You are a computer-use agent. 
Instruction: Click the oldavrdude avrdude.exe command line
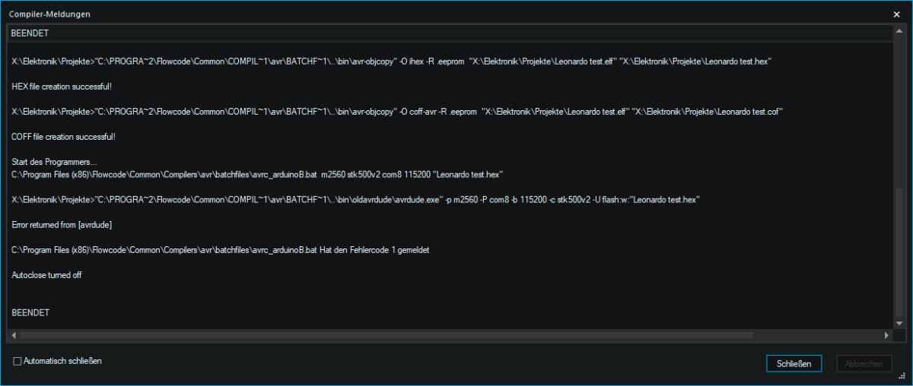point(355,200)
